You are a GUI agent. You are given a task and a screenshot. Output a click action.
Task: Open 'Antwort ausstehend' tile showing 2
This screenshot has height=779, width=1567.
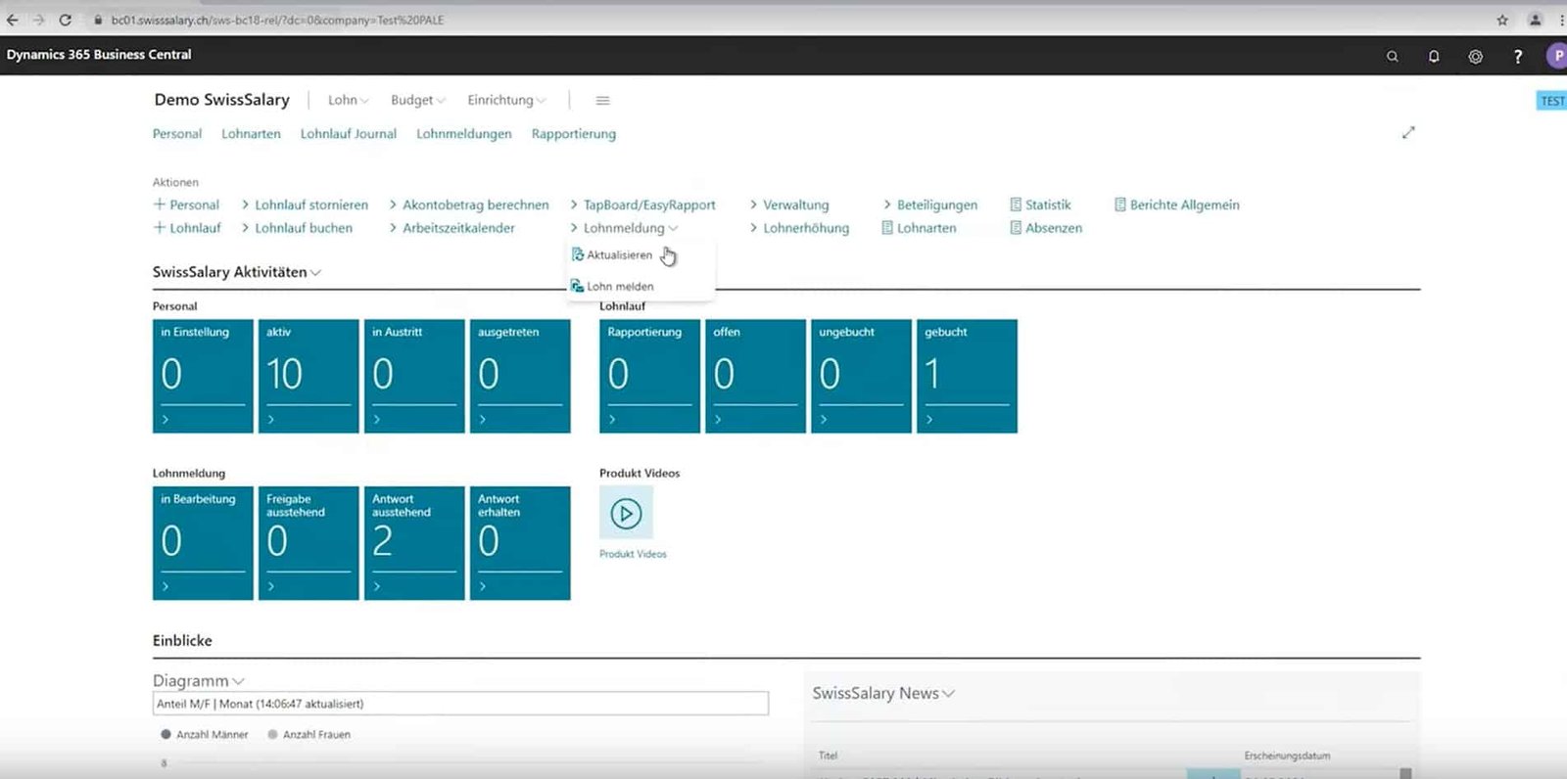click(x=414, y=543)
